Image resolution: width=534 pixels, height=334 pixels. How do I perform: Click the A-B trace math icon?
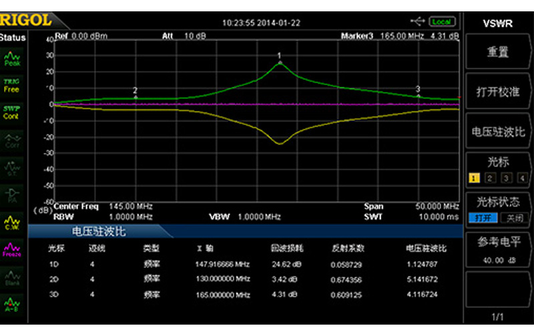(12, 305)
